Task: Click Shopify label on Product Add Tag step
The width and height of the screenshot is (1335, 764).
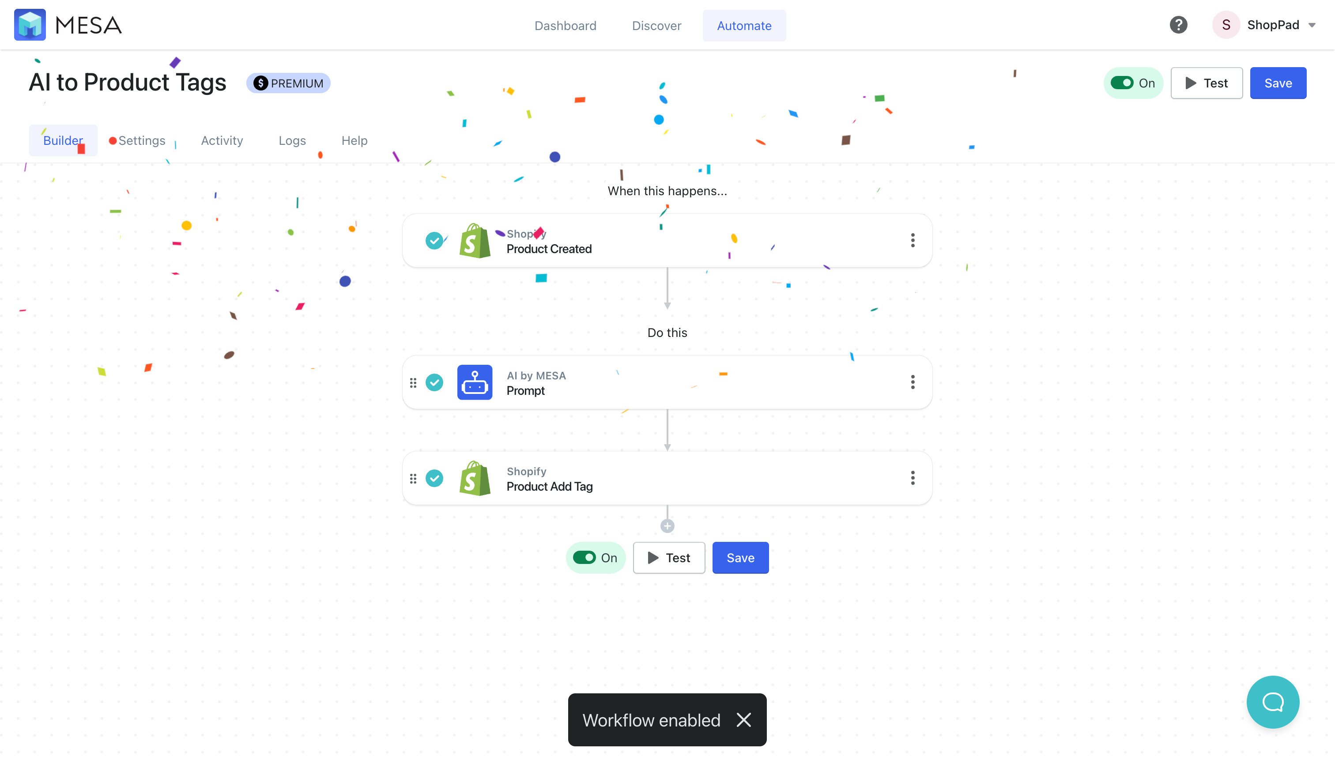Action: [527, 471]
